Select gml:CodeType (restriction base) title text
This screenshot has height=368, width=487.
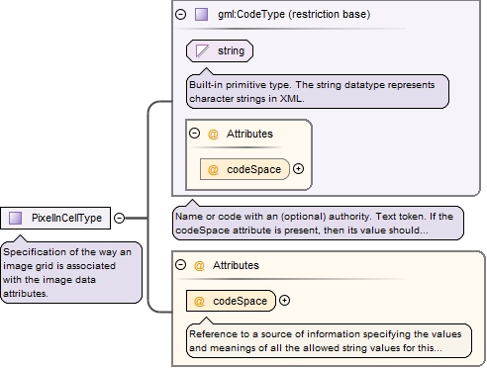pyautogui.click(x=294, y=15)
